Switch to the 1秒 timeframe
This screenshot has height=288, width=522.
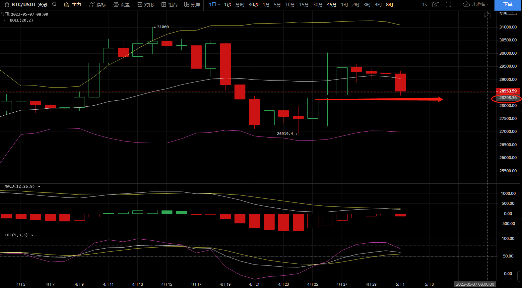coord(228,5)
